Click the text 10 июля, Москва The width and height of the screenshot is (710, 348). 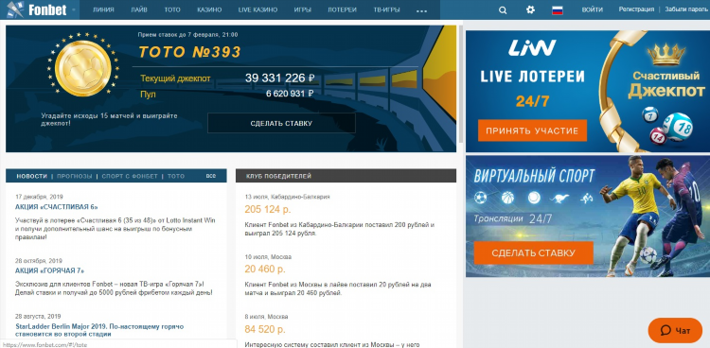(x=268, y=256)
